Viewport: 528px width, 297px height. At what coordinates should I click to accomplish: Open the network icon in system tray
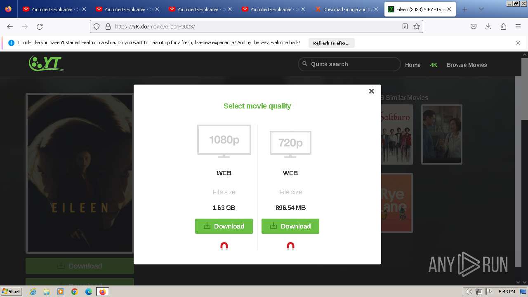pyautogui.click(x=478, y=292)
